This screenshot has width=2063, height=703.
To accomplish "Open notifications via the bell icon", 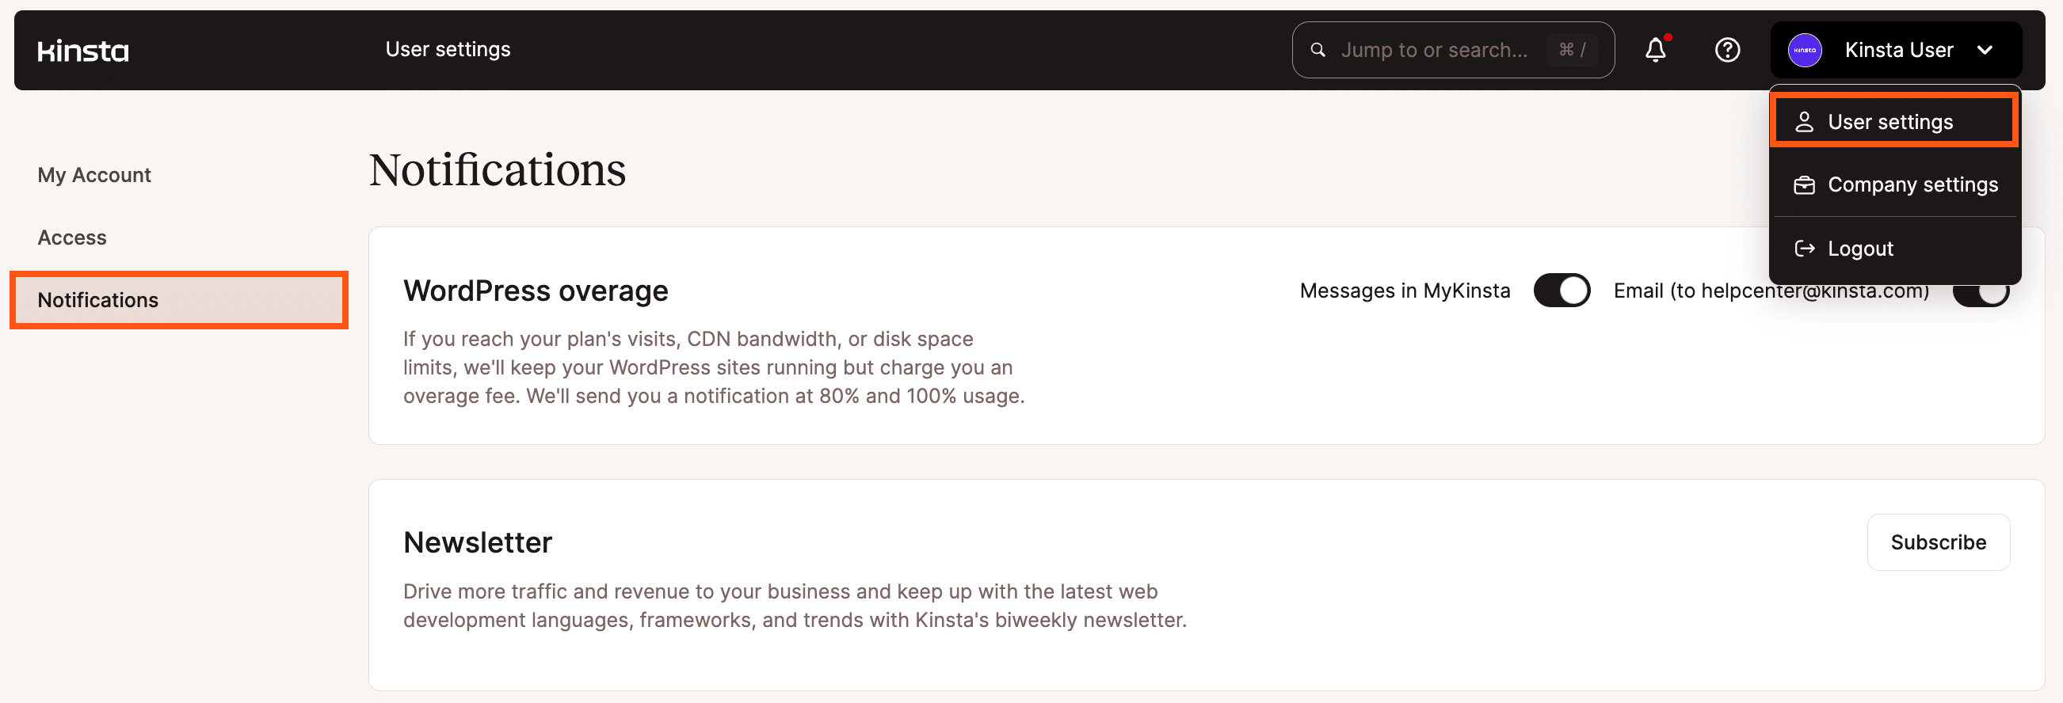I will click(1655, 50).
